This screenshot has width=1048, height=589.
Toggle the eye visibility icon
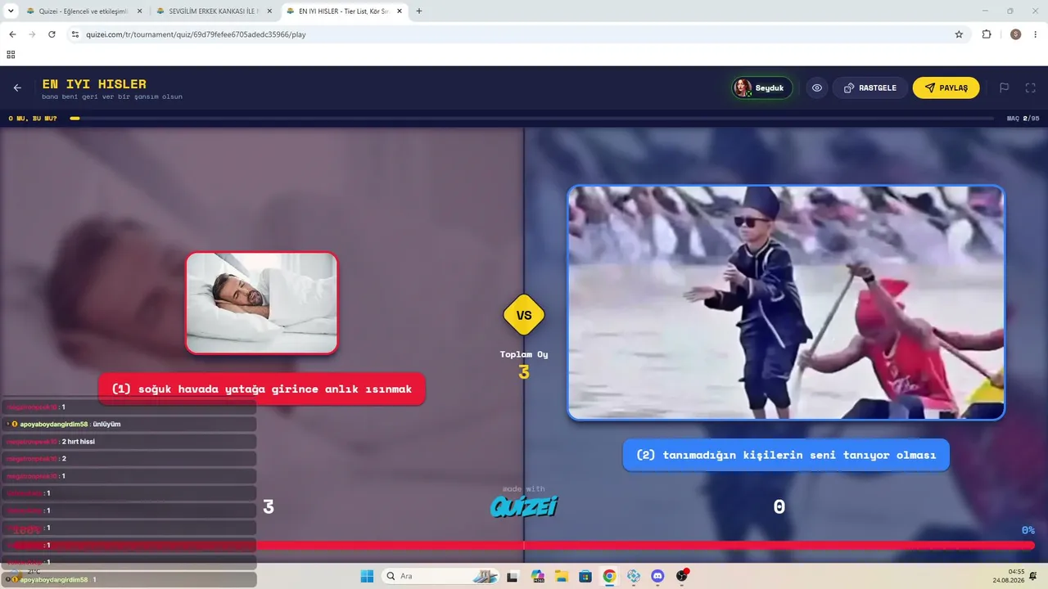point(817,88)
